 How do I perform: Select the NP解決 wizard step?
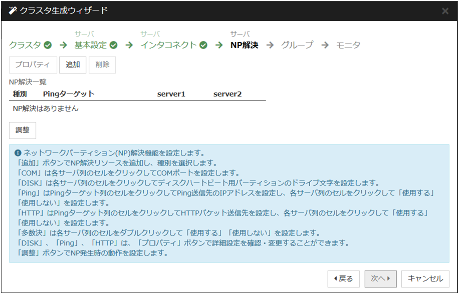tap(244, 45)
